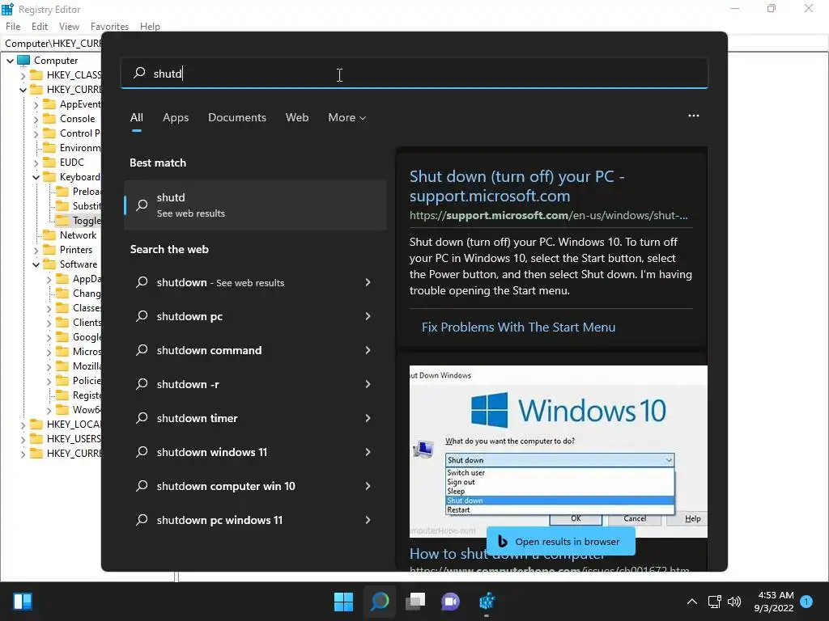Switch to the Web search tab

click(297, 117)
